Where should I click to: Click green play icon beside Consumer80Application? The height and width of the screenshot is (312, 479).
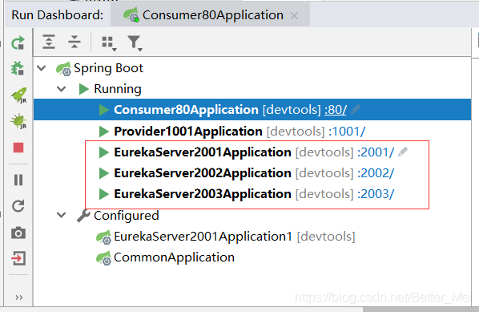tap(104, 110)
